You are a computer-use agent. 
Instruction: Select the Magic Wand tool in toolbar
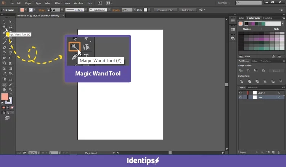pos(4,27)
